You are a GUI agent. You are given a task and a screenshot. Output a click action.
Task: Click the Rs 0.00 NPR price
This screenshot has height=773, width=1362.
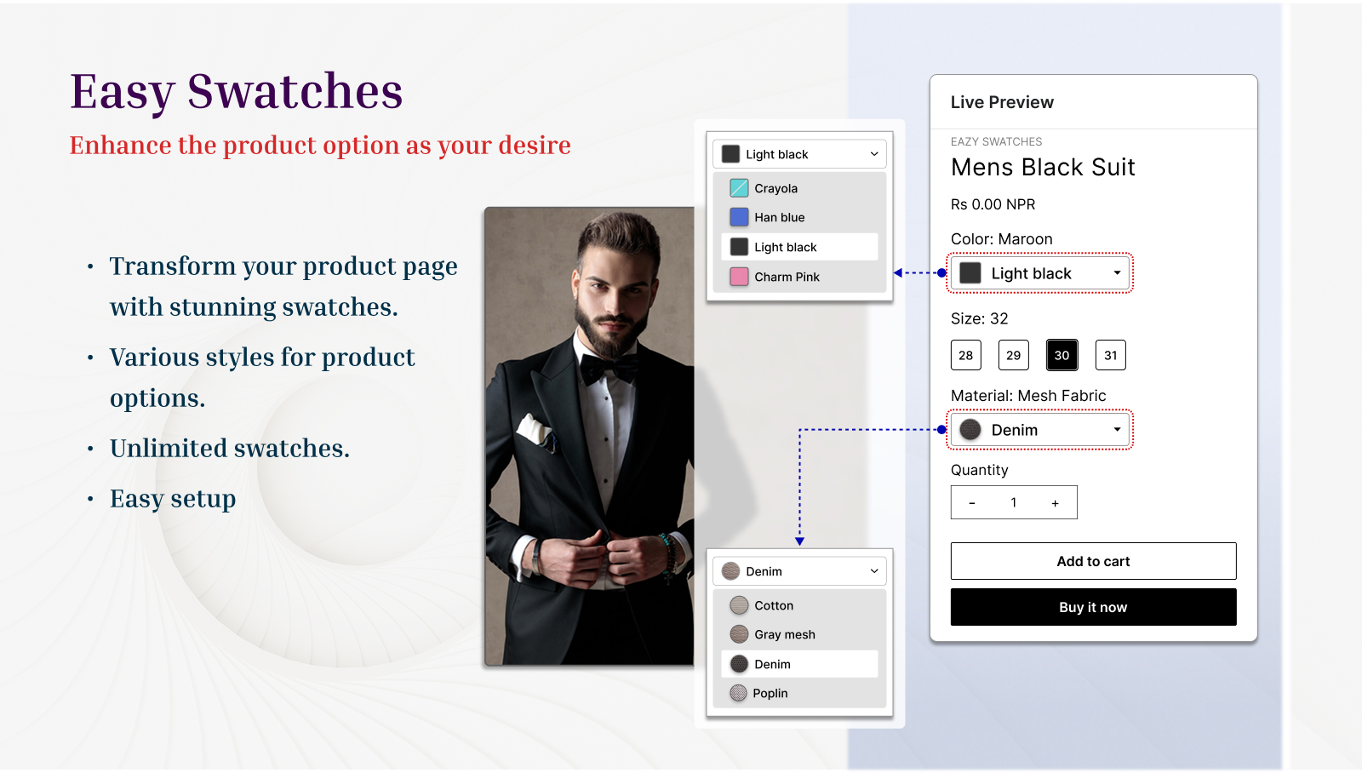(x=993, y=204)
